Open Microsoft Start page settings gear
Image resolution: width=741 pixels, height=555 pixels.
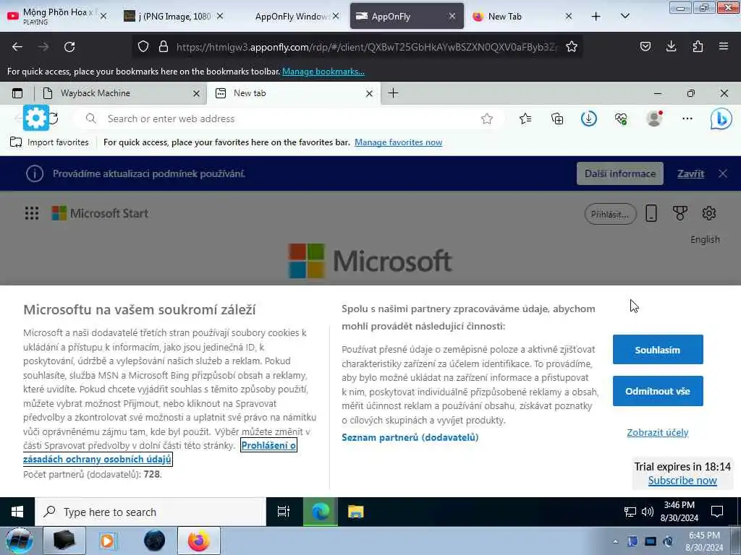pos(709,213)
